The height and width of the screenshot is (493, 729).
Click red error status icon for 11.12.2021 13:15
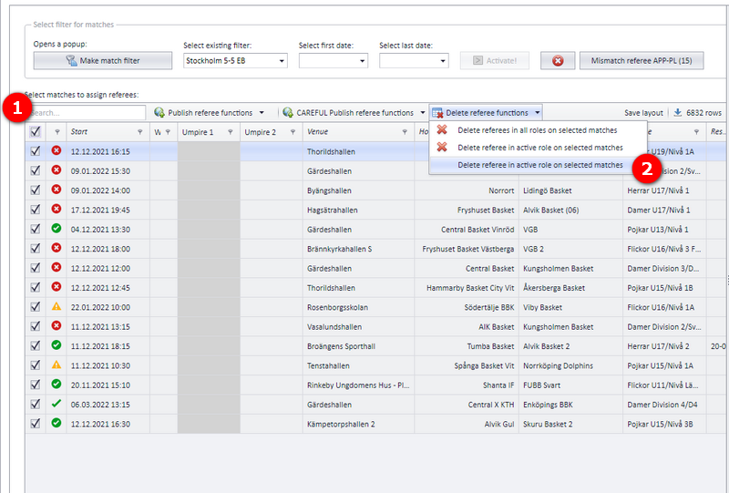point(56,325)
